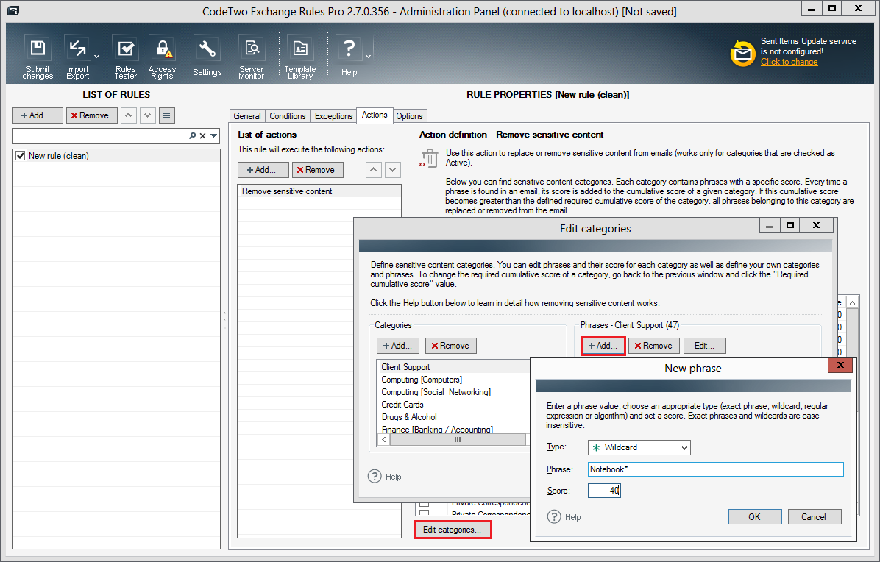Add a new action to the rule
This screenshot has height=562, width=880.
[263, 170]
